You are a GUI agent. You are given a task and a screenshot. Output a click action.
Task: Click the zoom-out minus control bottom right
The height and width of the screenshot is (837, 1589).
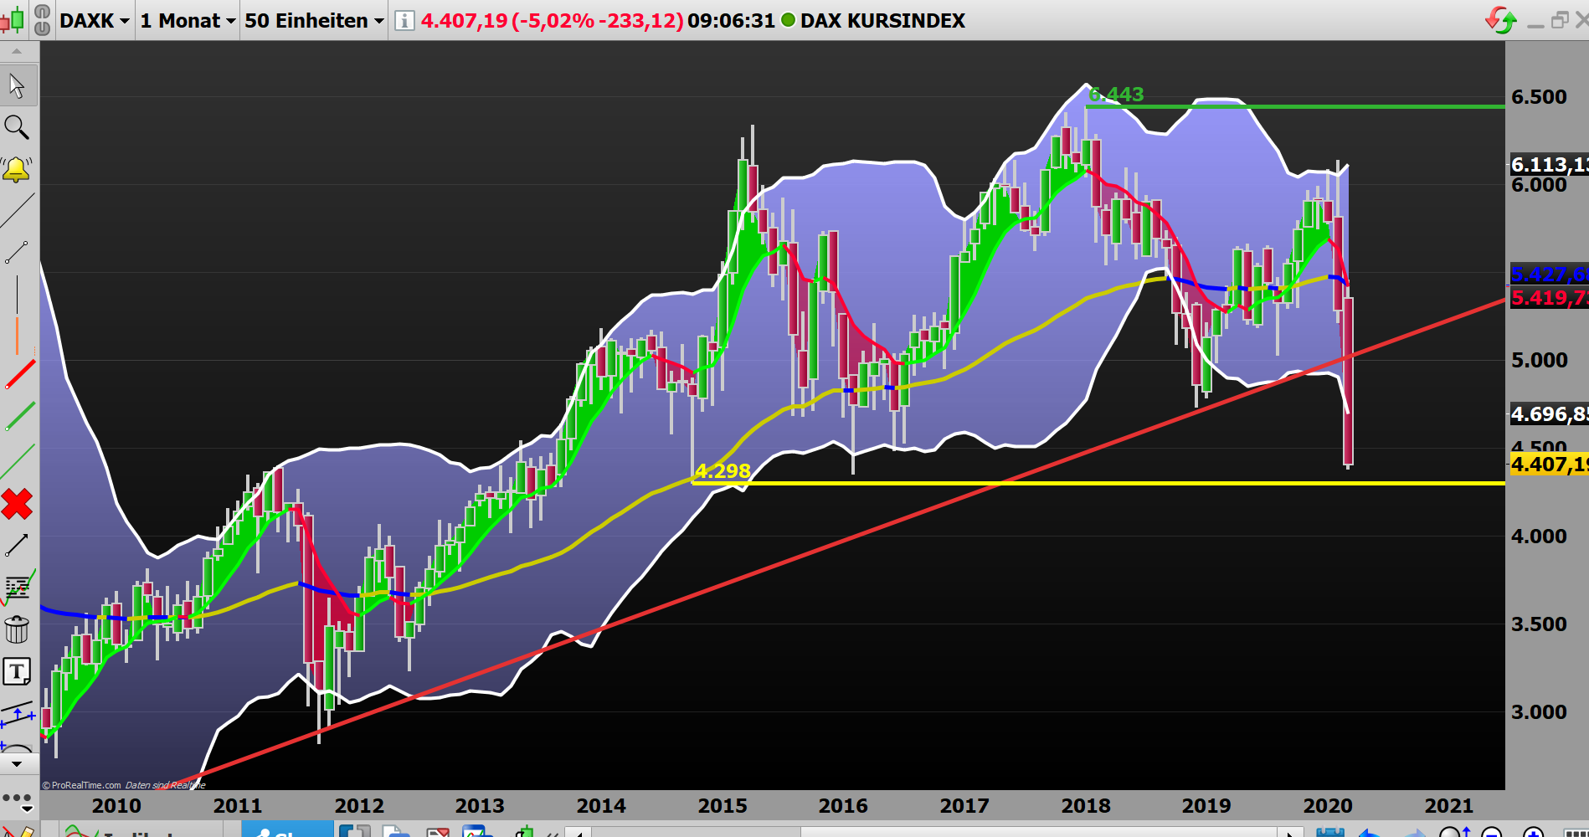[1492, 833]
